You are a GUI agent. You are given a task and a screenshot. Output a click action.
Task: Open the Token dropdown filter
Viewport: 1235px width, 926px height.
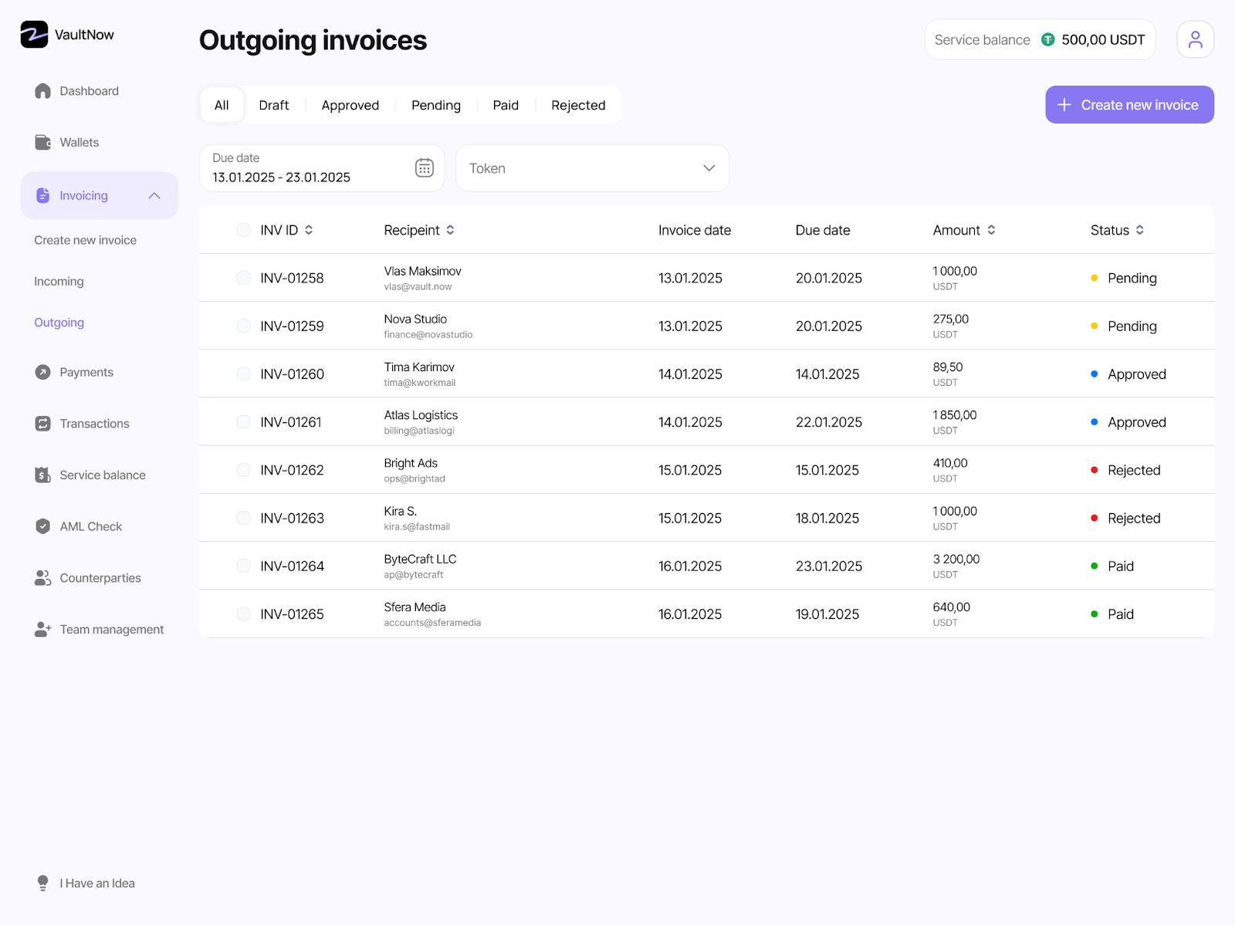pos(592,168)
